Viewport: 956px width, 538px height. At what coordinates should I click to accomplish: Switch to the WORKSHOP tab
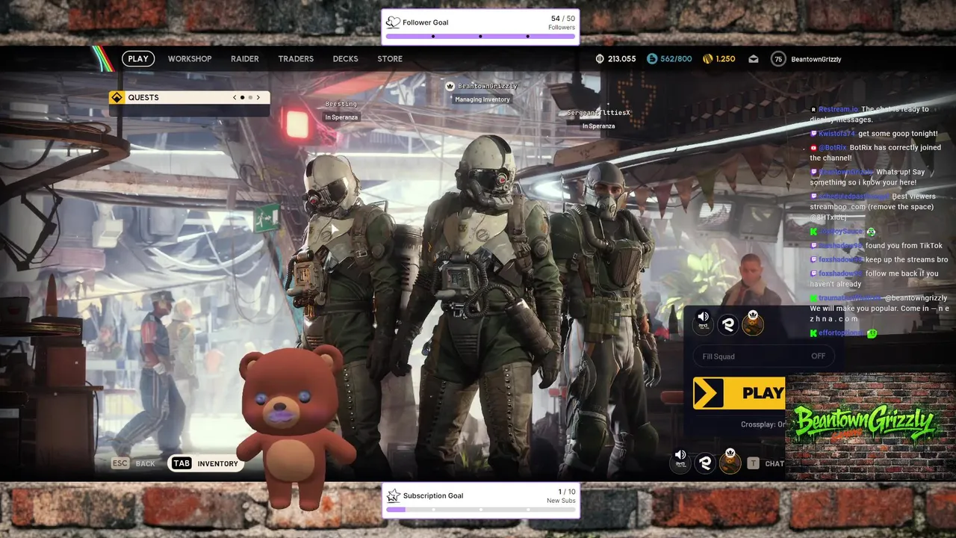[190, 59]
